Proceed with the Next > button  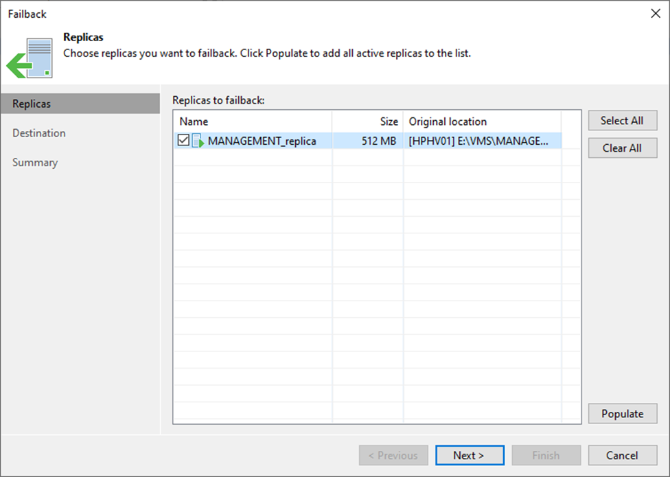coord(469,455)
